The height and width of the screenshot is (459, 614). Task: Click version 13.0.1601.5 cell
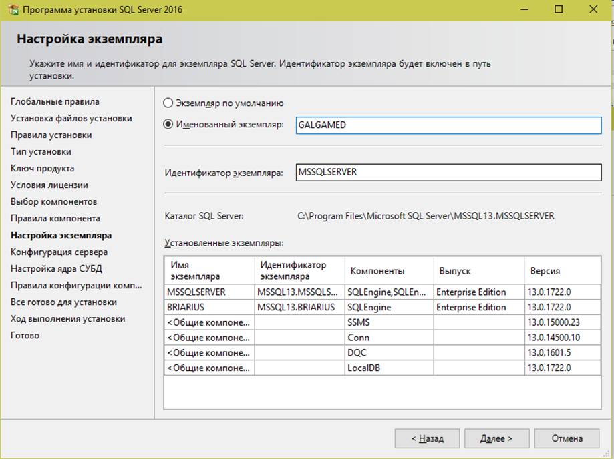pos(563,353)
